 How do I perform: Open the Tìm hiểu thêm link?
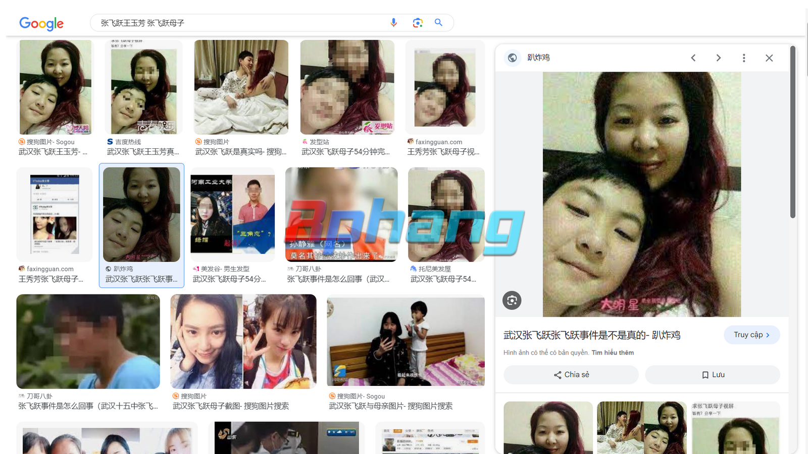point(613,353)
